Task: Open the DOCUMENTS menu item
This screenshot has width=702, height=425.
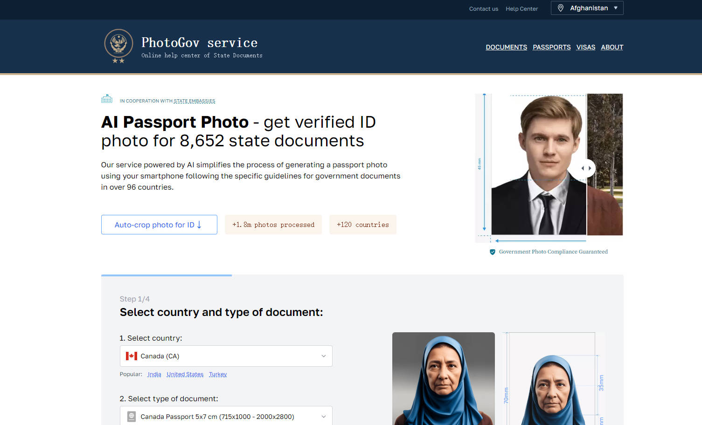Action: tap(506, 47)
